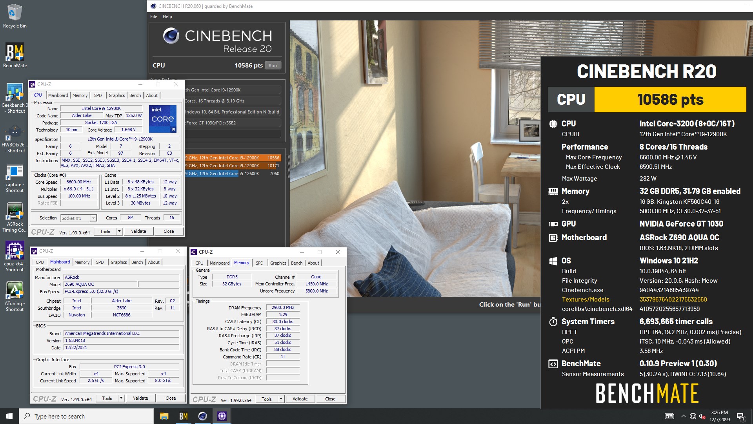Image resolution: width=753 pixels, height=424 pixels.
Task: Click in the taskbar search box
Action: pos(86,416)
